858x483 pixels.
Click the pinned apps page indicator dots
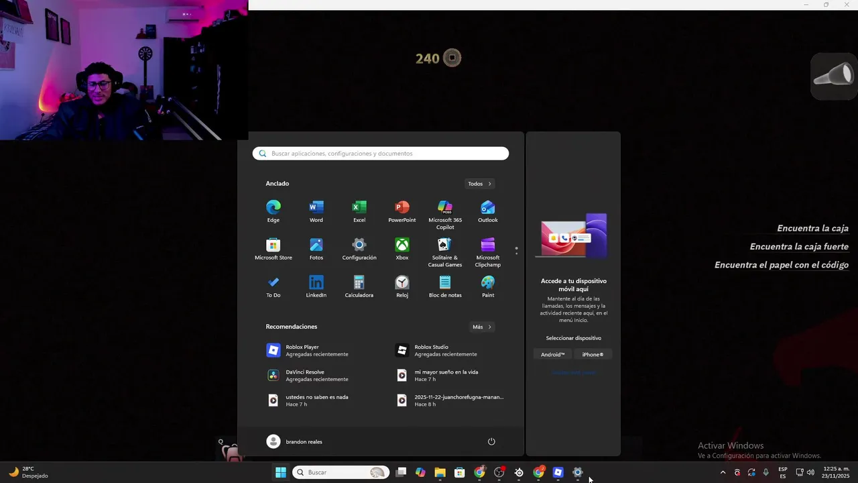[516, 250]
